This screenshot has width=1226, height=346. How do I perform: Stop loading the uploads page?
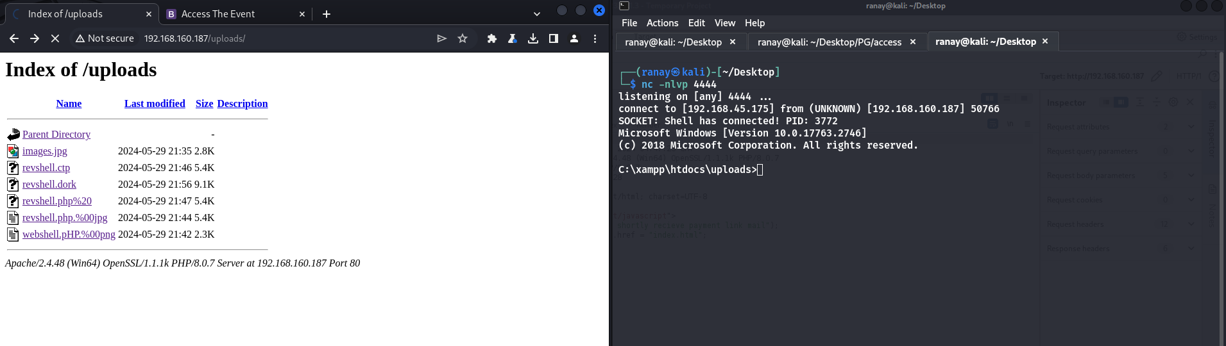coord(55,38)
